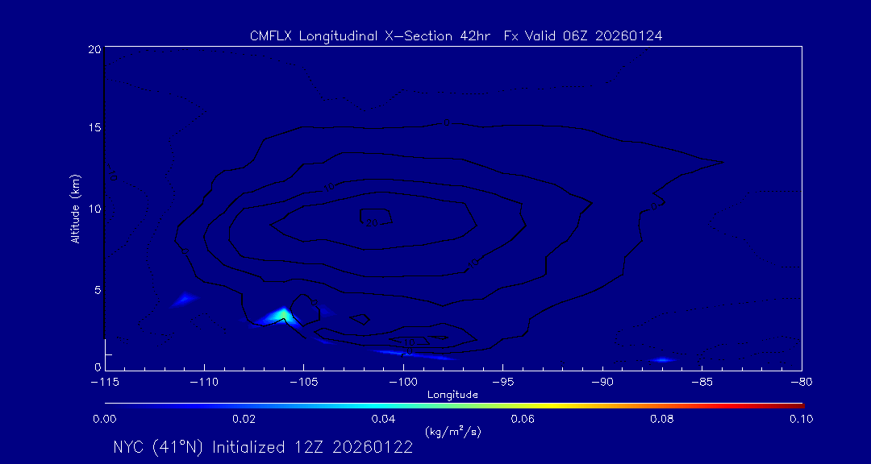Click the colorbar label "0.08"
Image resolution: width=871 pixels, height=464 pixels.
coord(663,419)
